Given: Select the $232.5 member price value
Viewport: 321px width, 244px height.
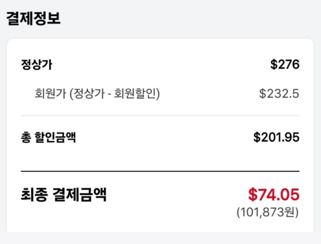Looking at the screenshot, I should coord(279,93).
